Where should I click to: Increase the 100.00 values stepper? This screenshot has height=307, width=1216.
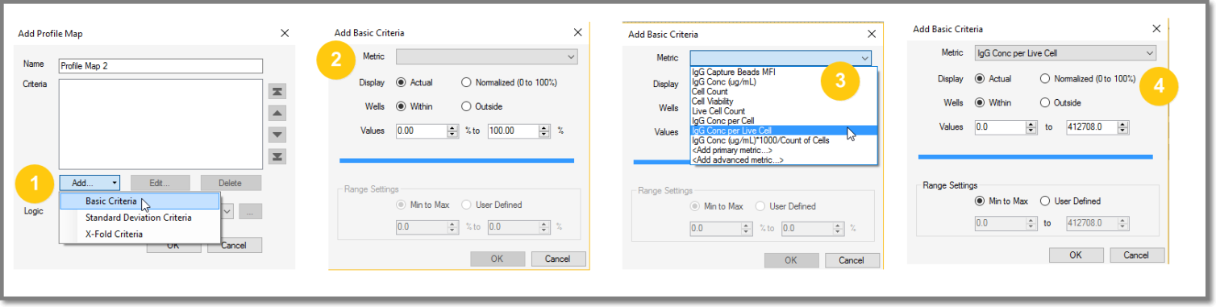pos(544,127)
